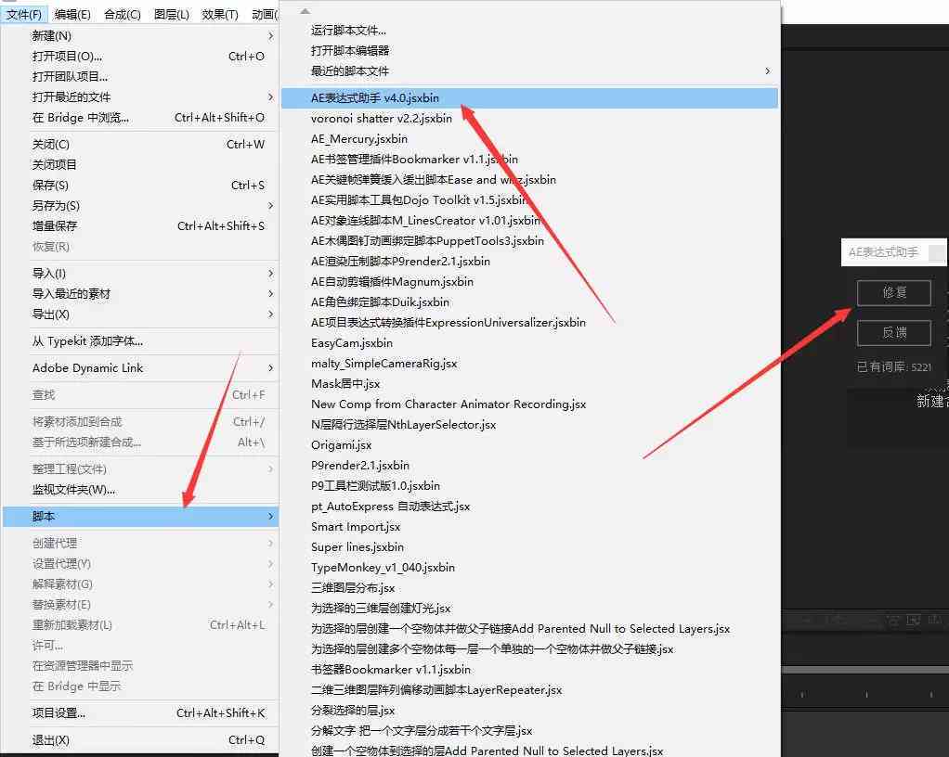
Task: Open the 编辑(E) menu
Action: [x=72, y=15]
